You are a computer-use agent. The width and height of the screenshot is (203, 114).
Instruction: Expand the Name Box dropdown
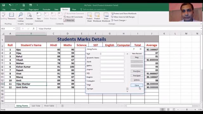pos(14,28)
